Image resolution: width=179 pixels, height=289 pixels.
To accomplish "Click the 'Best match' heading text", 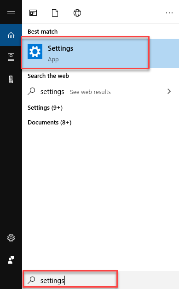I will pyautogui.click(x=42, y=31).
